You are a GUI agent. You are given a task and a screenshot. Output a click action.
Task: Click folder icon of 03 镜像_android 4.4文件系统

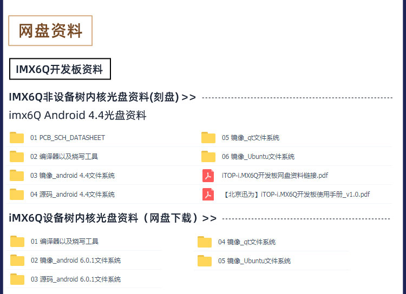pos(17,175)
